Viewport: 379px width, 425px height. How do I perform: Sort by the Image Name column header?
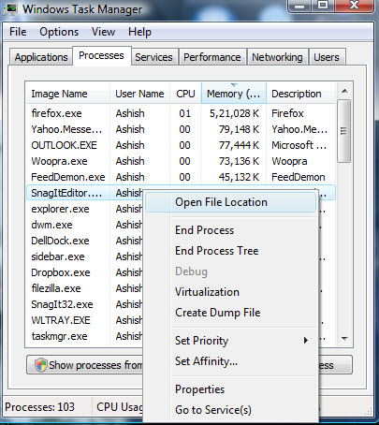click(x=67, y=94)
